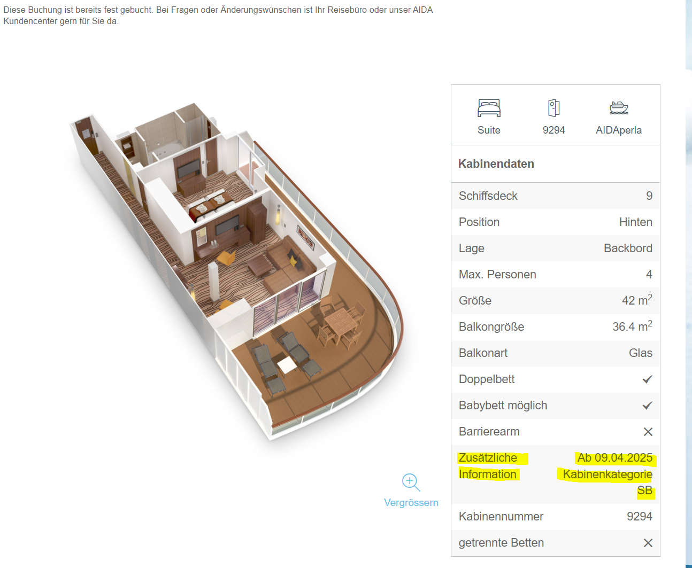
Task: Click the Kabinendaten heading
Action: pyautogui.click(x=496, y=164)
